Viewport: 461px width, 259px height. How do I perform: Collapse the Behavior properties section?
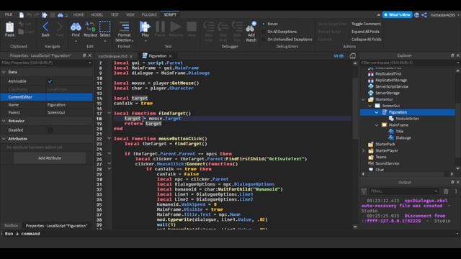(x=4, y=121)
